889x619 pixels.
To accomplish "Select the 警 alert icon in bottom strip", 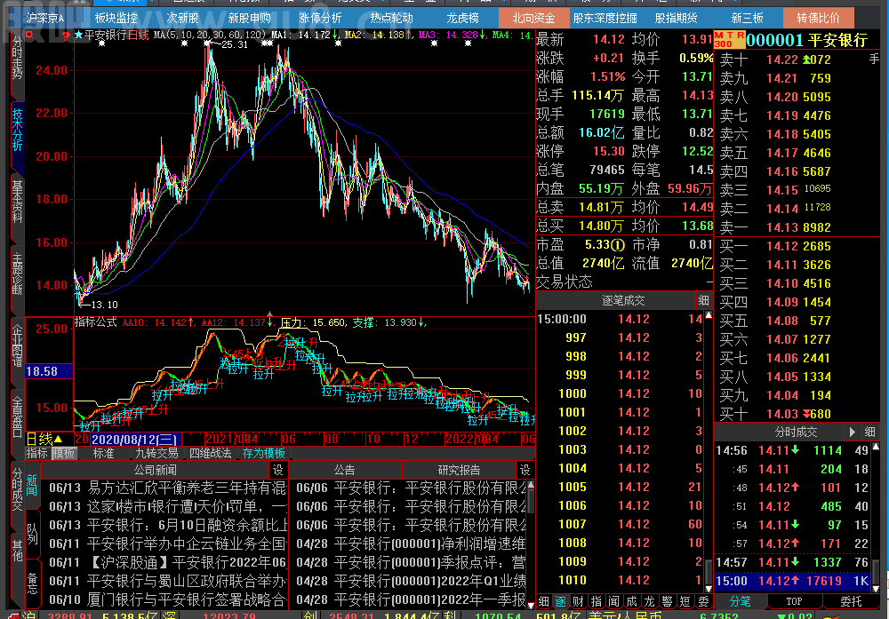I will pos(668,601).
